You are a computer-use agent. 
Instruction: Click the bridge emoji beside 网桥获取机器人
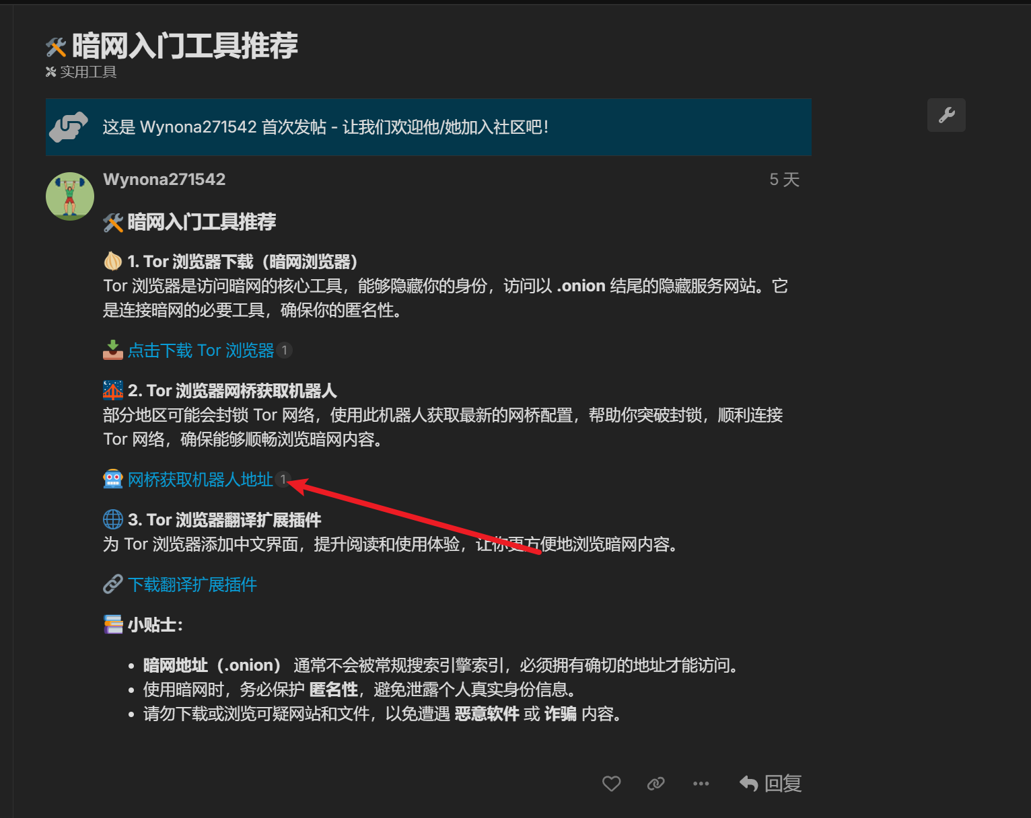pyautogui.click(x=113, y=390)
